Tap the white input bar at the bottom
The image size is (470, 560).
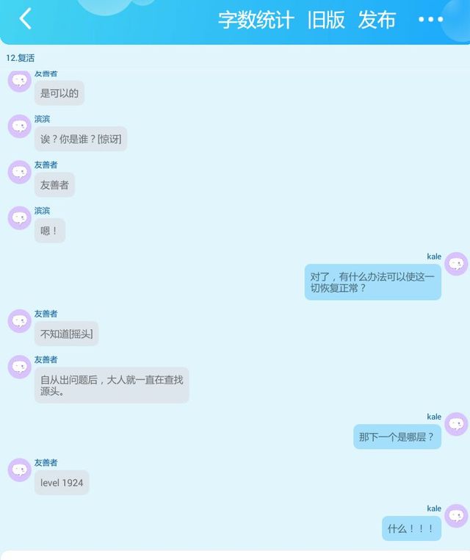pos(235,556)
